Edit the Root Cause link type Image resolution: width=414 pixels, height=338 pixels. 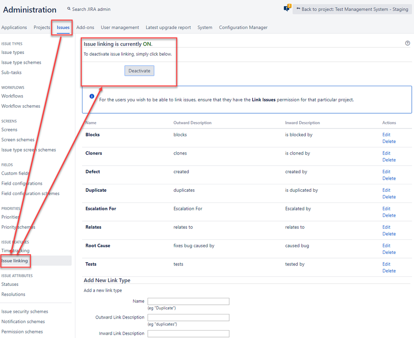[x=386, y=245]
